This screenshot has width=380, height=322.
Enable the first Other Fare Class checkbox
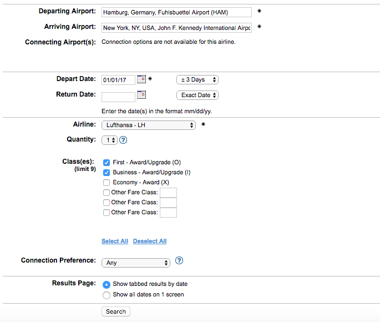coord(107,193)
